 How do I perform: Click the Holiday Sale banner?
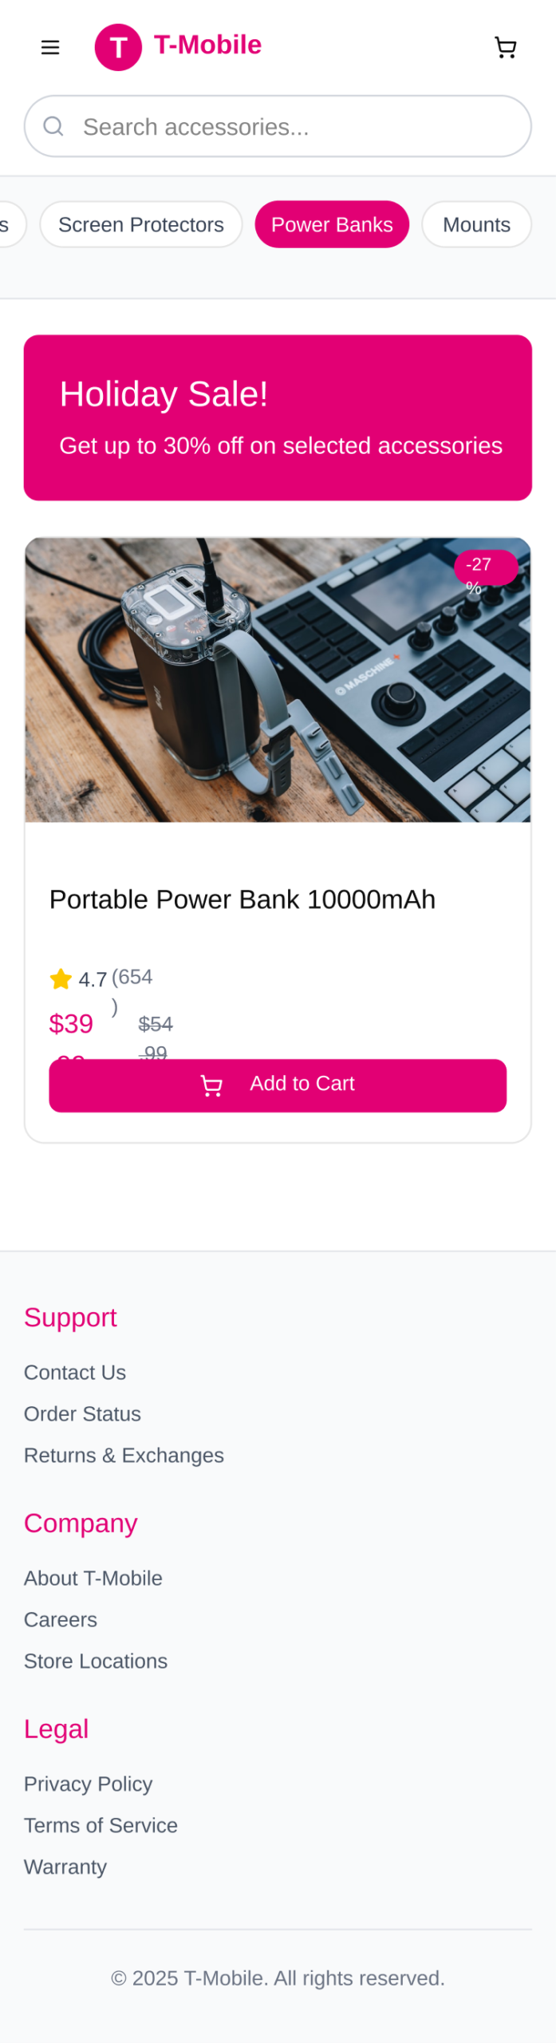[278, 417]
